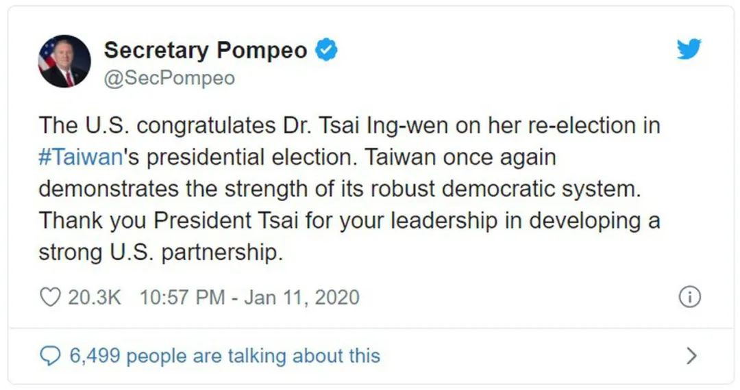Screen dimensions: 740x390
Task: Open Secretary Pompeo's profile picture
Action: [x=64, y=61]
